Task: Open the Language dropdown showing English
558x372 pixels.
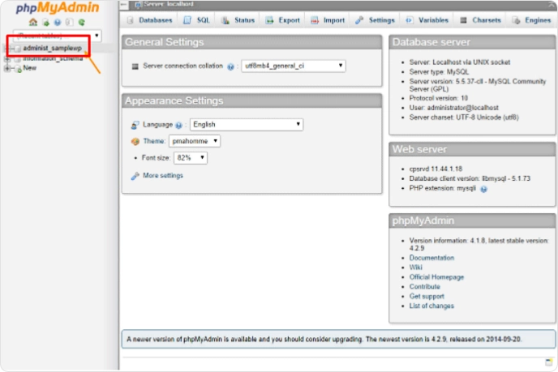Action: tap(247, 125)
